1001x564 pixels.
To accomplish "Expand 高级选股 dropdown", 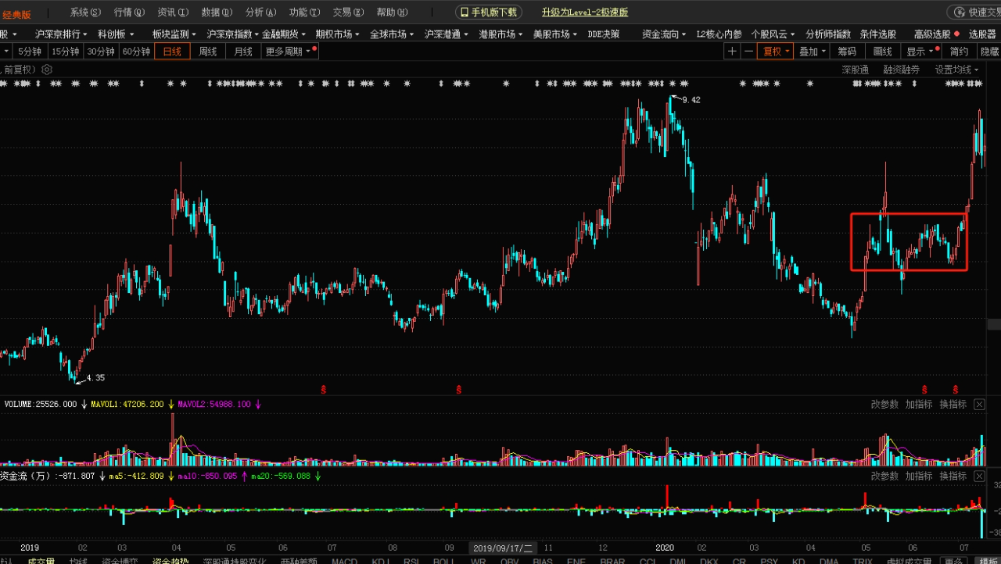I will point(936,34).
